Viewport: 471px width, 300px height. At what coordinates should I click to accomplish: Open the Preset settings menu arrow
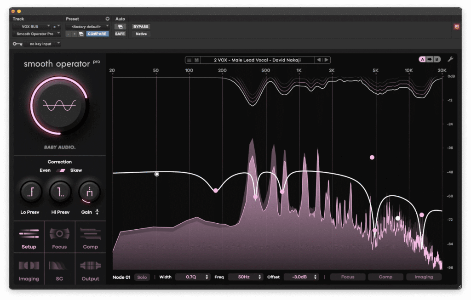pyautogui.click(x=107, y=19)
